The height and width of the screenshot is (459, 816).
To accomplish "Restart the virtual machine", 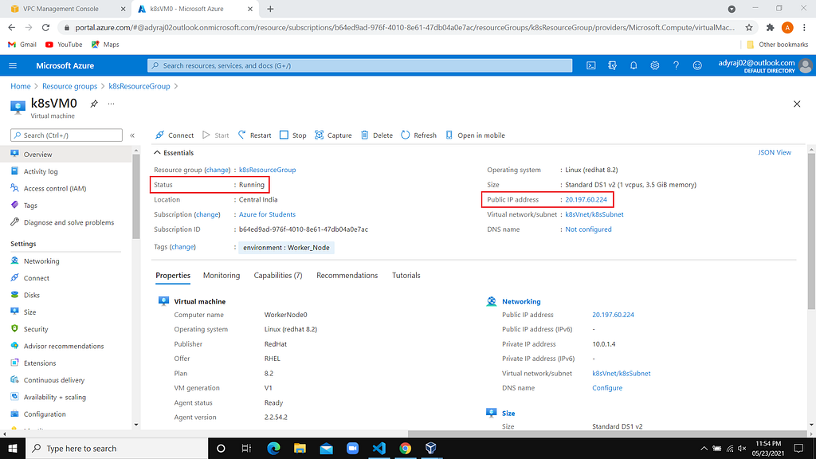I will pos(254,135).
